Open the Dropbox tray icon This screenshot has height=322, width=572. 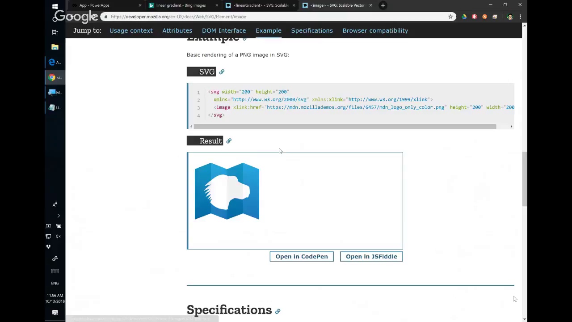(48, 246)
